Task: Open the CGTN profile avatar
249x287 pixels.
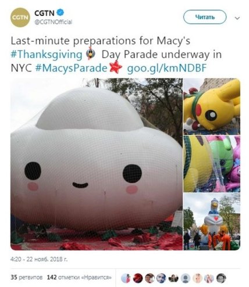Action: [x=20, y=17]
